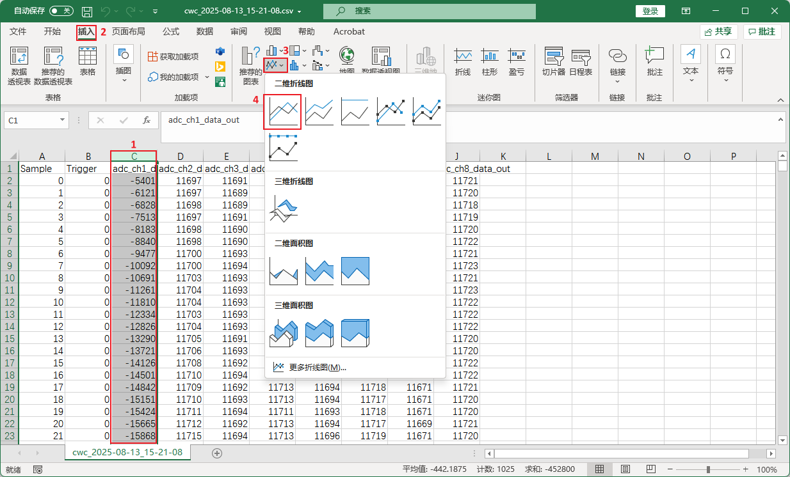Select column D header

point(181,156)
